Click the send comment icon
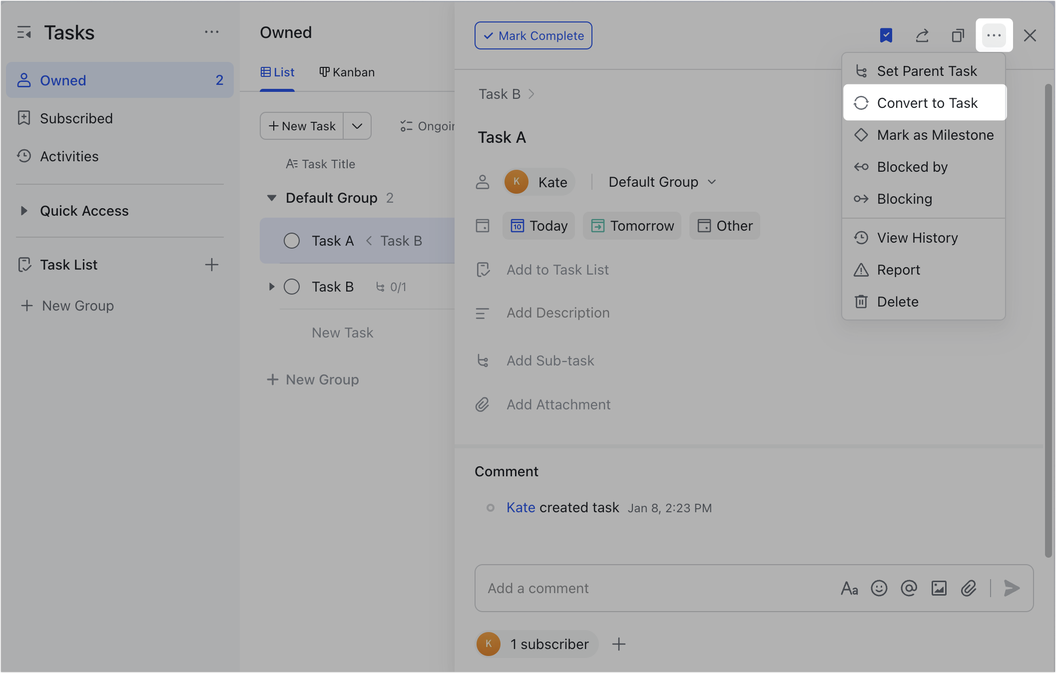The image size is (1056, 673). click(x=1011, y=589)
